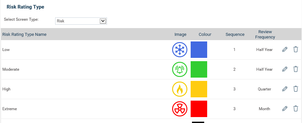
Task: Delete the Low risk rating row
Action: pos(296,49)
